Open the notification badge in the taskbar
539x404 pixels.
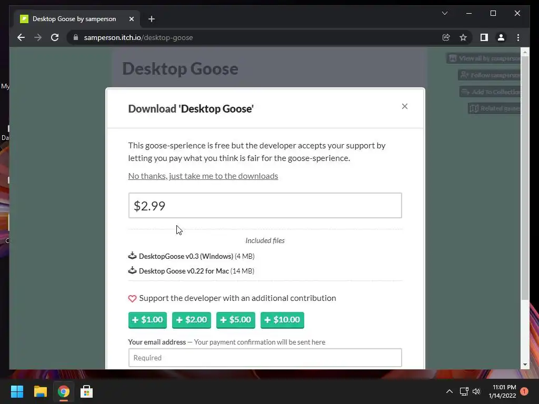click(x=524, y=391)
